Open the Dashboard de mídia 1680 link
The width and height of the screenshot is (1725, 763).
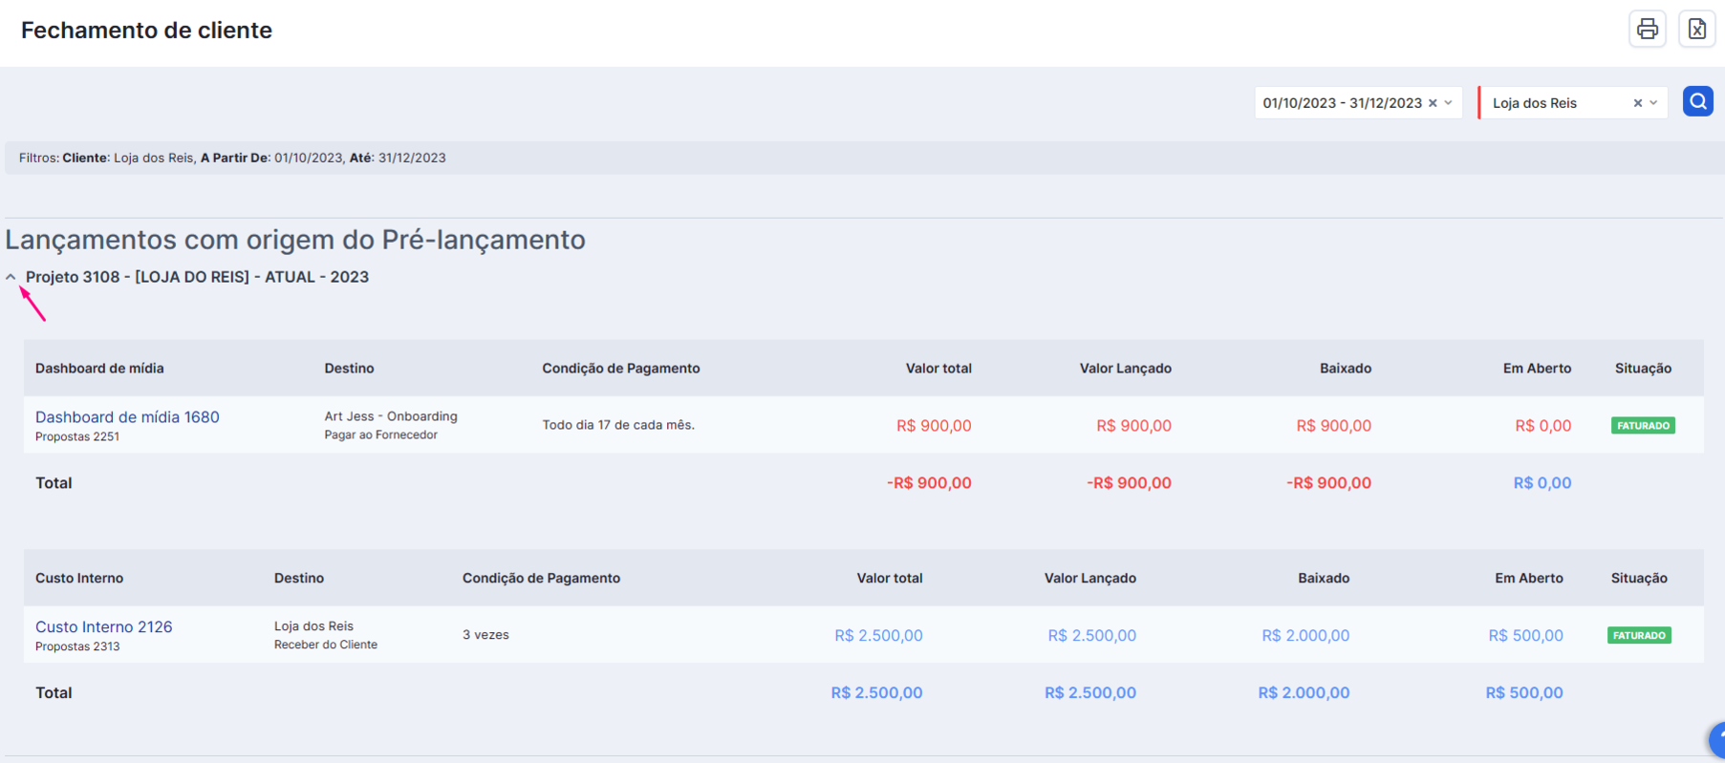(x=127, y=417)
